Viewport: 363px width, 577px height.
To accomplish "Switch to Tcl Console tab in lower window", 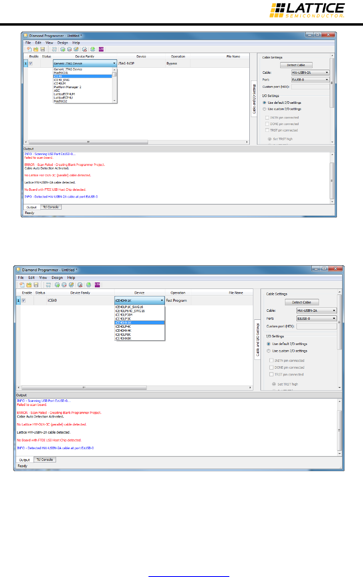I will point(45,460).
